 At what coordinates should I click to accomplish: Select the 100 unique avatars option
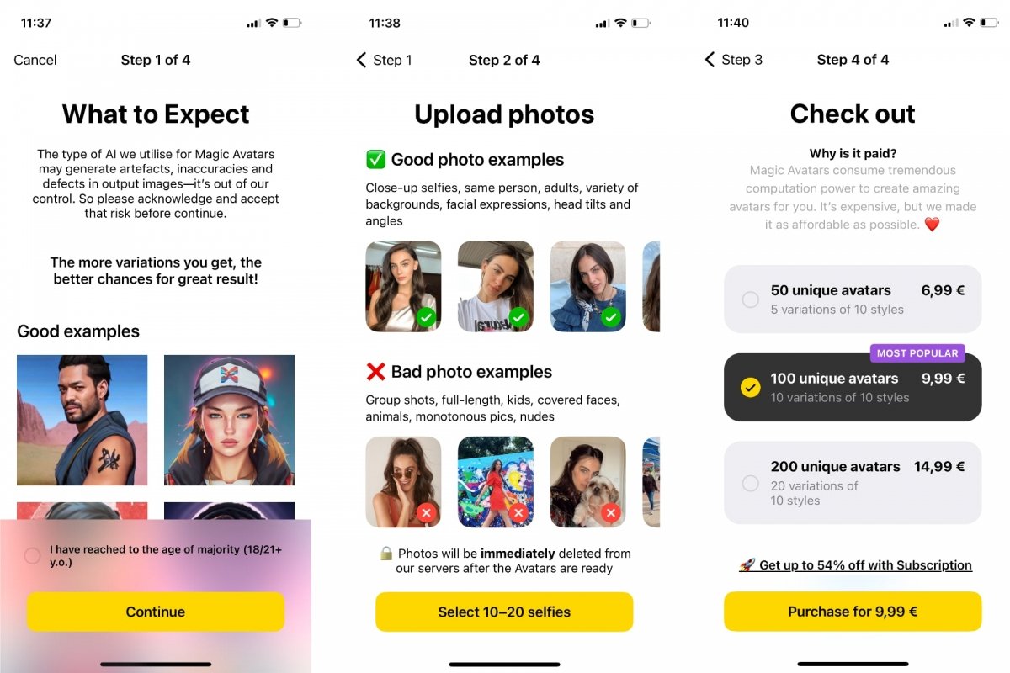click(853, 387)
